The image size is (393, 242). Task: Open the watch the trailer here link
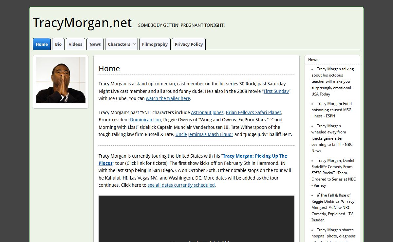point(168,98)
